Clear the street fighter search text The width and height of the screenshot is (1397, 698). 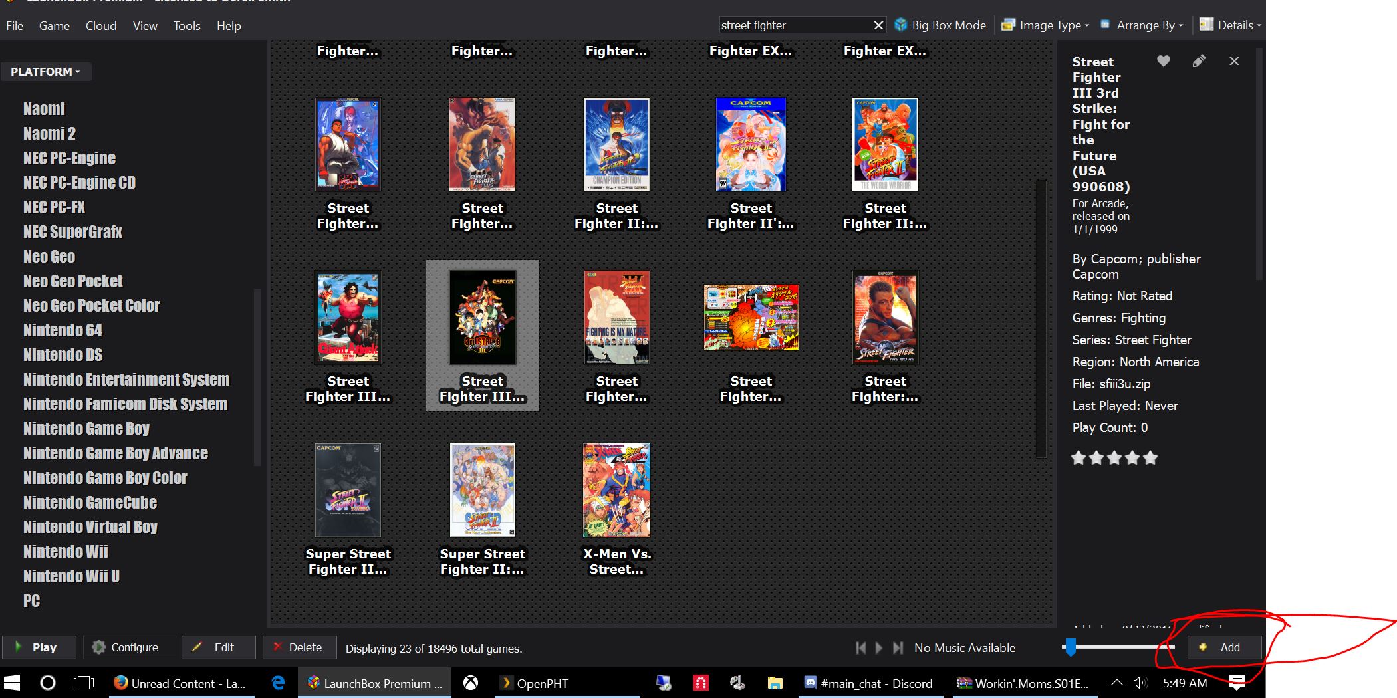click(x=878, y=25)
